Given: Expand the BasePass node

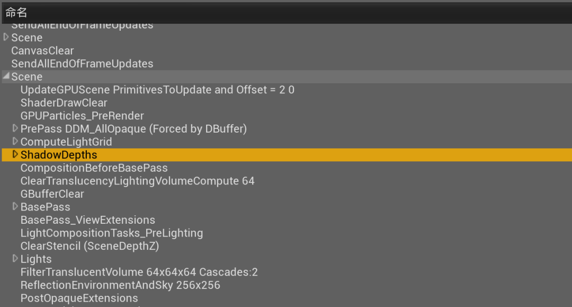Looking at the screenshot, I should [15, 206].
